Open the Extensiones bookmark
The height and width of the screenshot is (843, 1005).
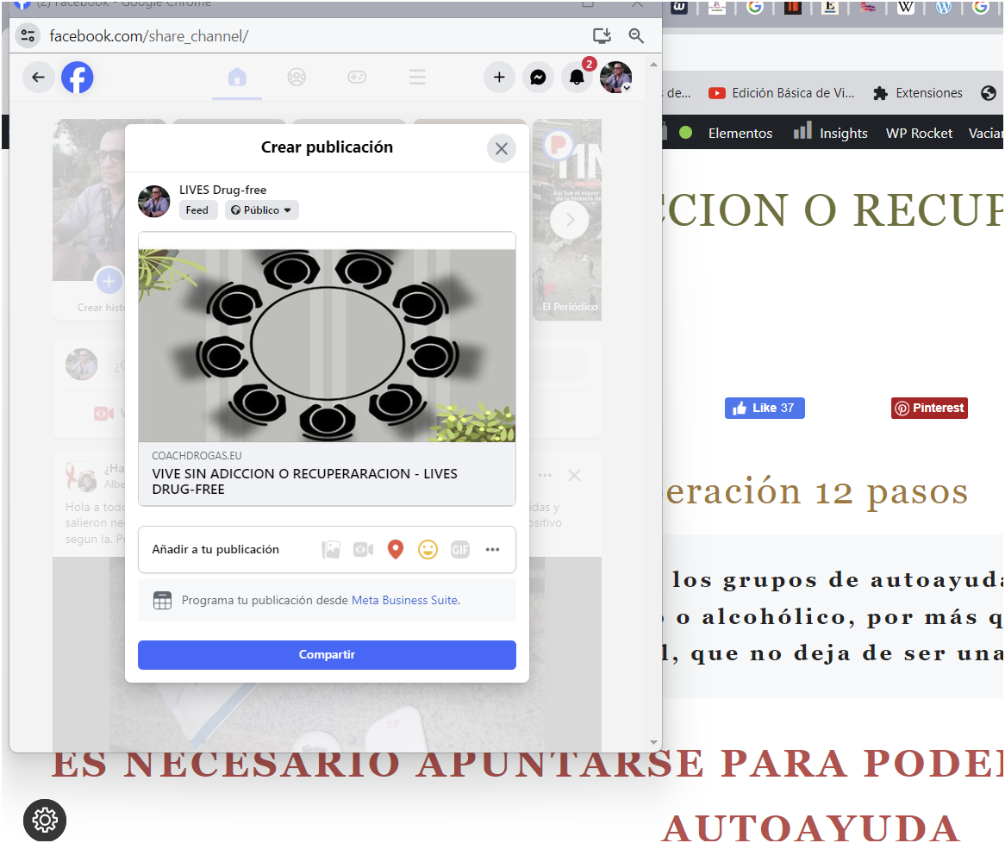point(918,94)
